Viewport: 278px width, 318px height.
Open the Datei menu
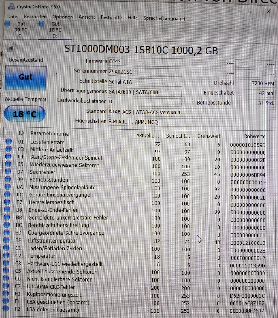coord(13,17)
